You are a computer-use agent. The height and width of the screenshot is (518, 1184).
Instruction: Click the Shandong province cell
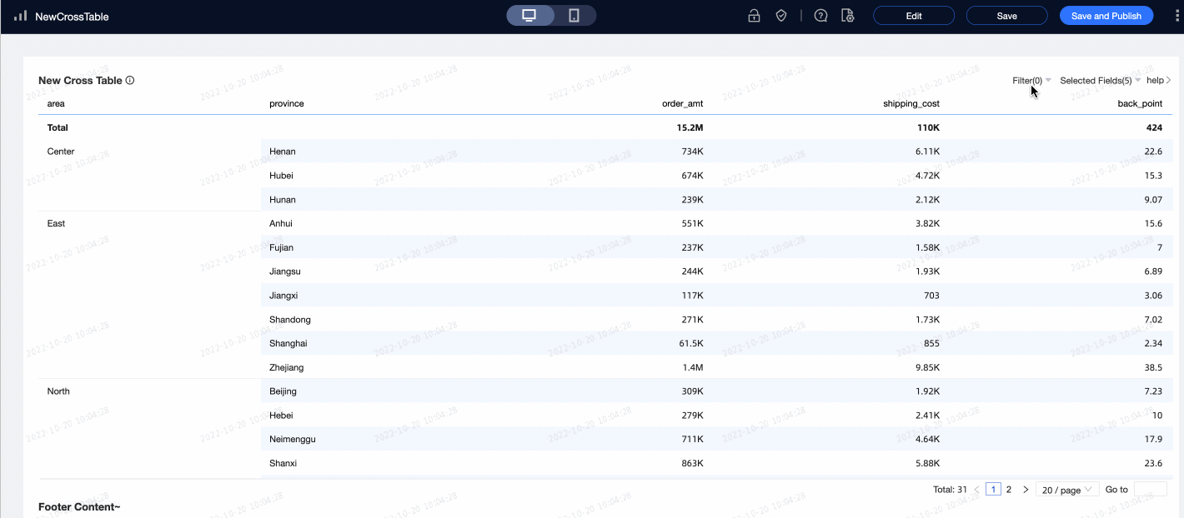pyautogui.click(x=290, y=320)
